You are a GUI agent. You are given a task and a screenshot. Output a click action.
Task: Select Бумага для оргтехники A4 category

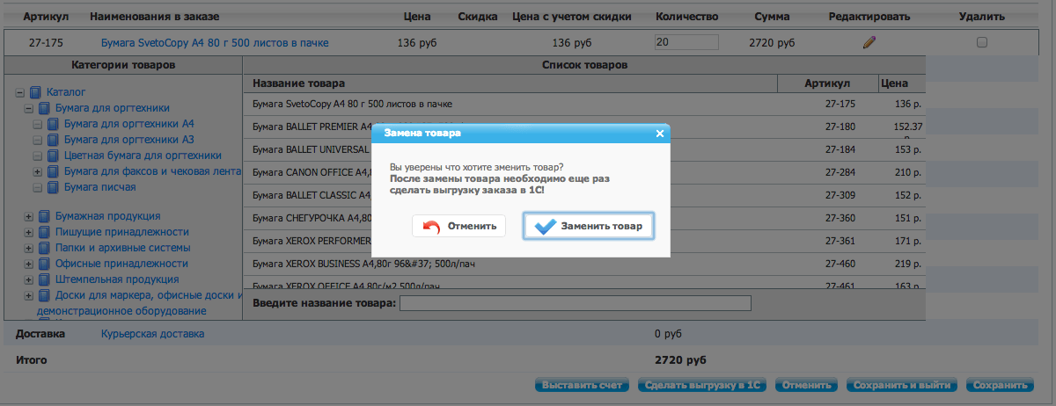pyautogui.click(x=129, y=124)
